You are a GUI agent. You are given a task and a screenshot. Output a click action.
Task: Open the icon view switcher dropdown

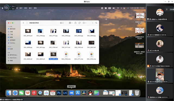[x=62, y=23]
